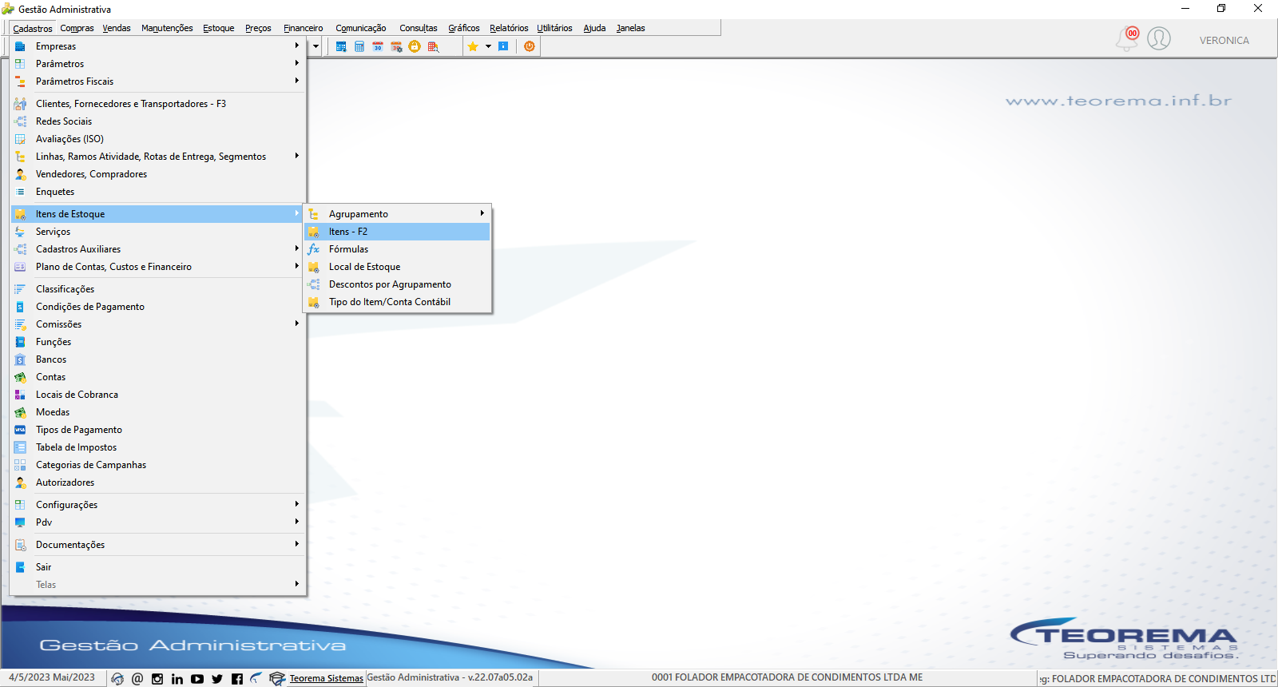Expand the Comissões submenu

[157, 324]
